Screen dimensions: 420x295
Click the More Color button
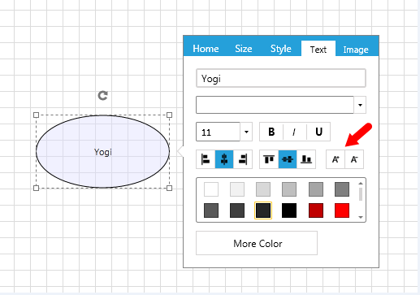(257, 243)
